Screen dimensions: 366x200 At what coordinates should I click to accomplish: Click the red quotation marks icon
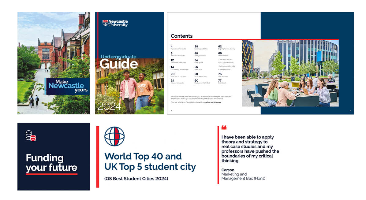click(224, 128)
